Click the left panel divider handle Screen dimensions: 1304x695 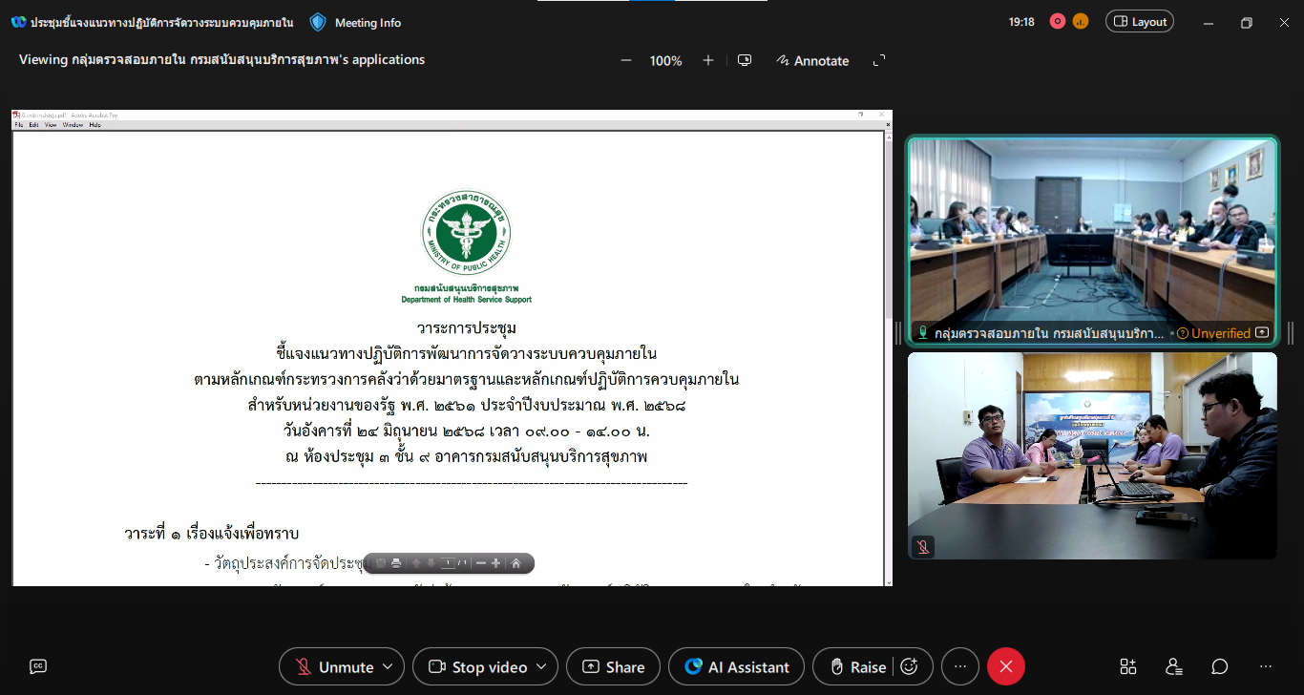click(x=897, y=333)
